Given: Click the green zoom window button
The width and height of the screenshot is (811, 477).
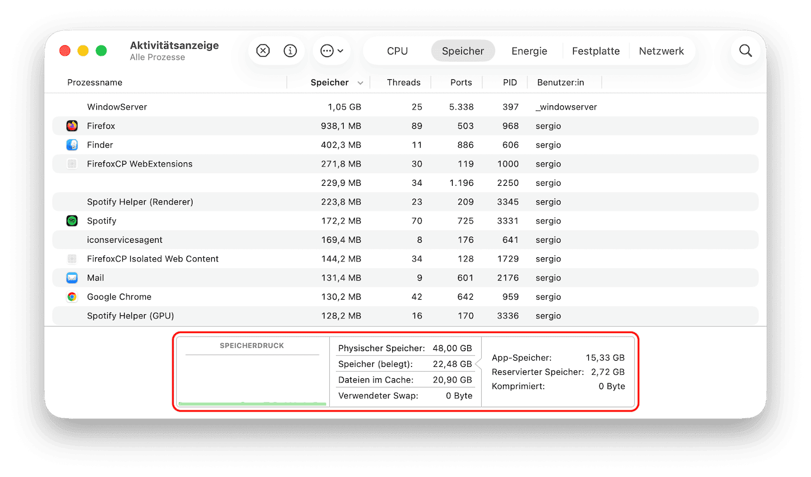Looking at the screenshot, I should pos(101,51).
